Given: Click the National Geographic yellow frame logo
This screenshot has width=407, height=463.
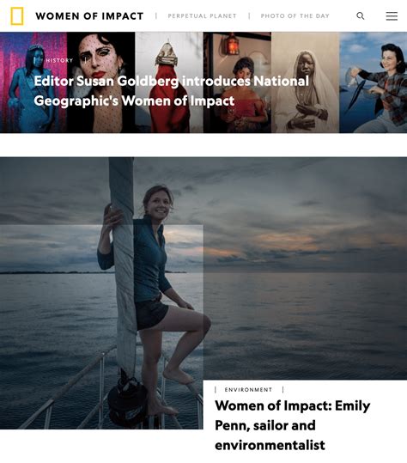Looking at the screenshot, I should tap(17, 16).
